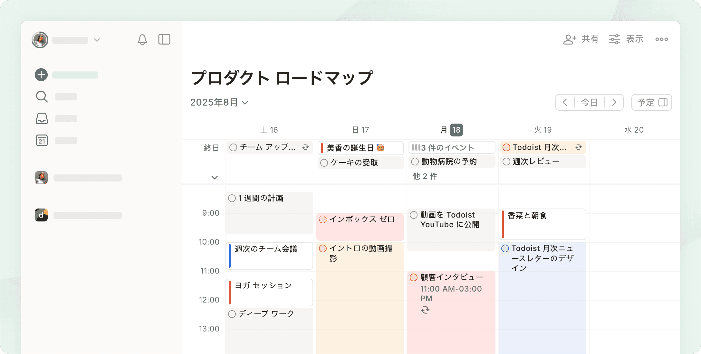The width and height of the screenshot is (701, 354).
Task: Open the three-dot more options menu
Action: point(661,39)
